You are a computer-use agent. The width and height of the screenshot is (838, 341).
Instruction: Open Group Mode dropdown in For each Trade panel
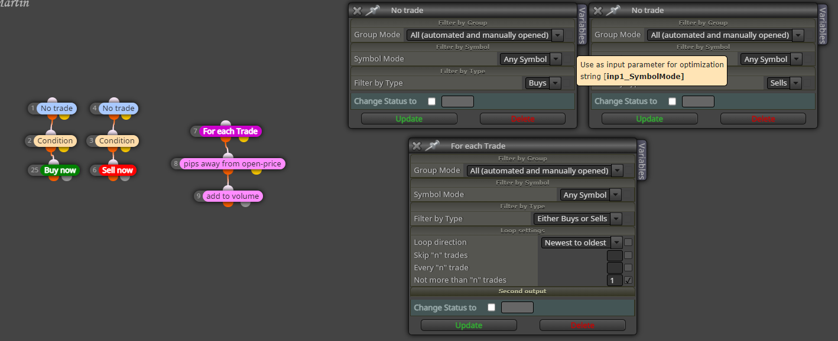pos(545,170)
